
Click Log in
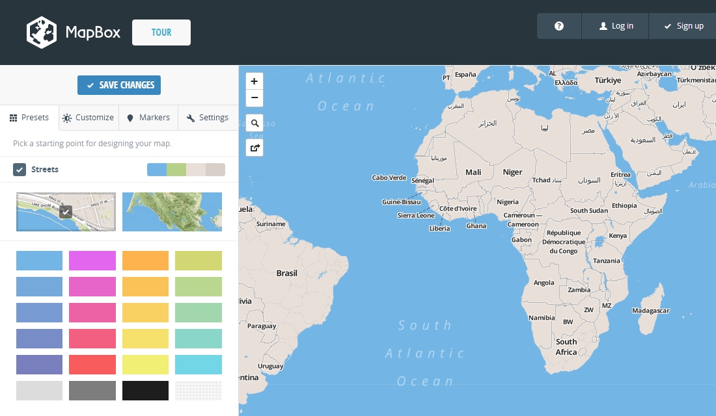pos(616,26)
